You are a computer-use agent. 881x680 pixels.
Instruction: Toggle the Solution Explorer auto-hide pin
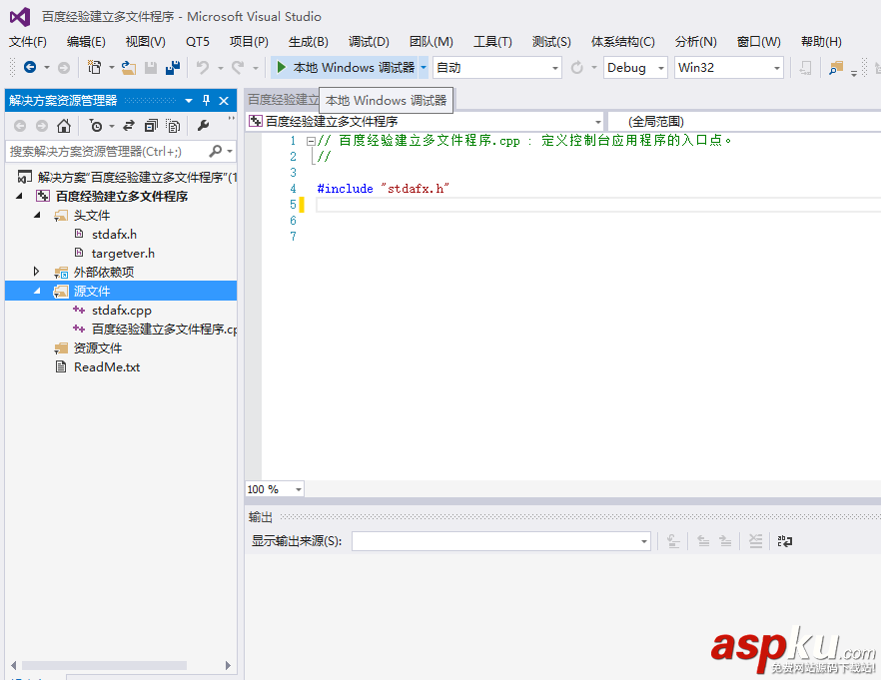(x=206, y=101)
